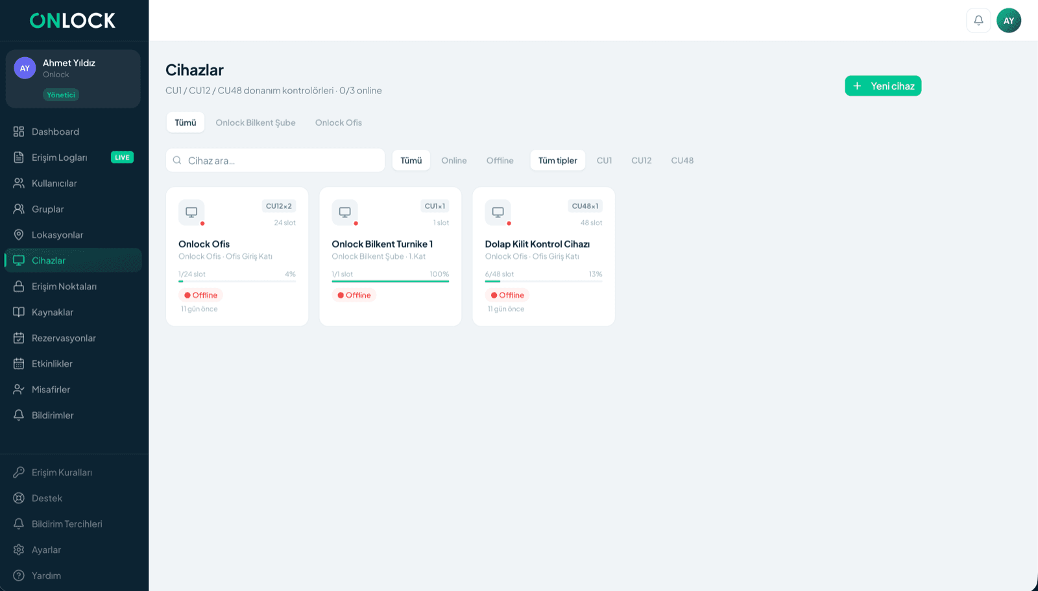Click the Erişim Noktaları lock icon
This screenshot has height=591, width=1038.
(19, 286)
